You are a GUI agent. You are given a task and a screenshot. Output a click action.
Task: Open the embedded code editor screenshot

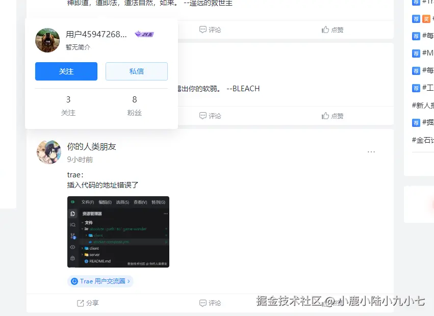tap(118, 232)
